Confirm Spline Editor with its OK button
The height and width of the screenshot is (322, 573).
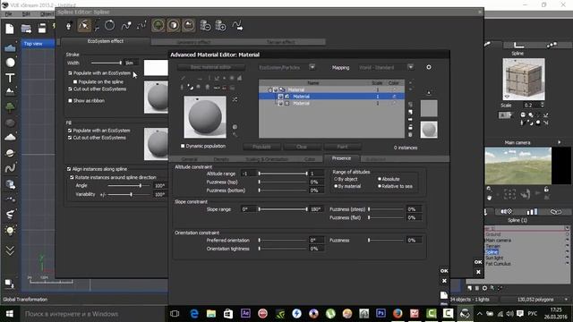click(x=478, y=262)
